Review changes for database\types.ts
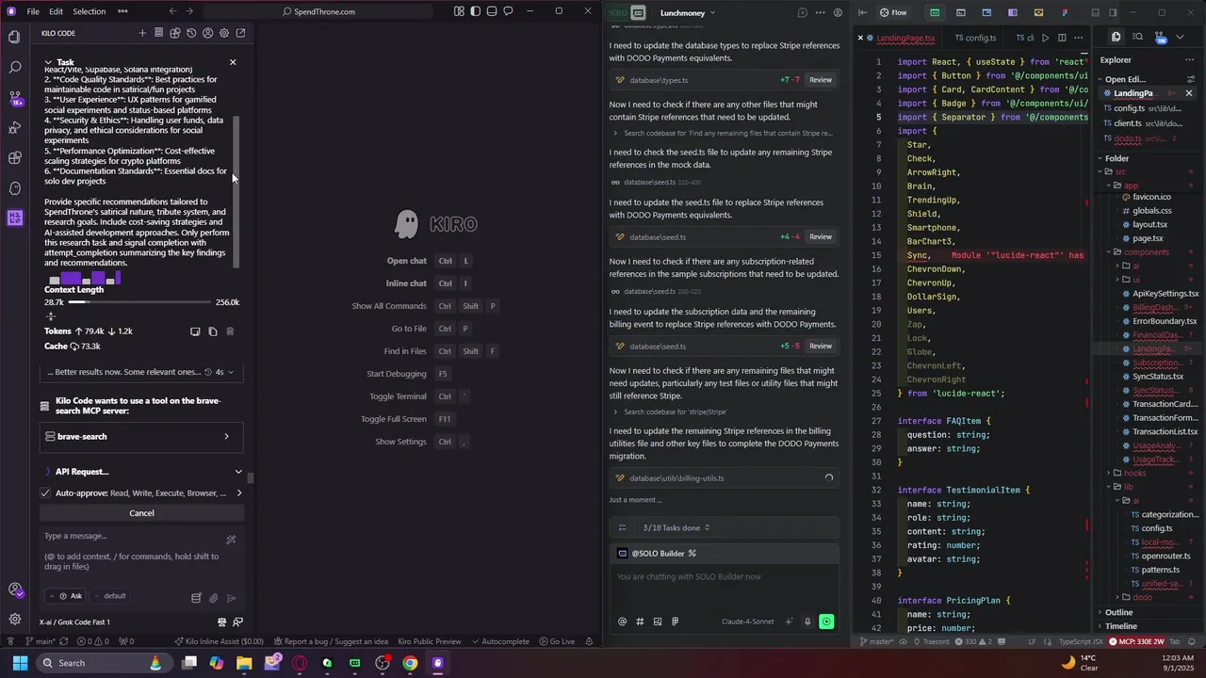Viewport: 1206px width, 678px height. pos(821,80)
